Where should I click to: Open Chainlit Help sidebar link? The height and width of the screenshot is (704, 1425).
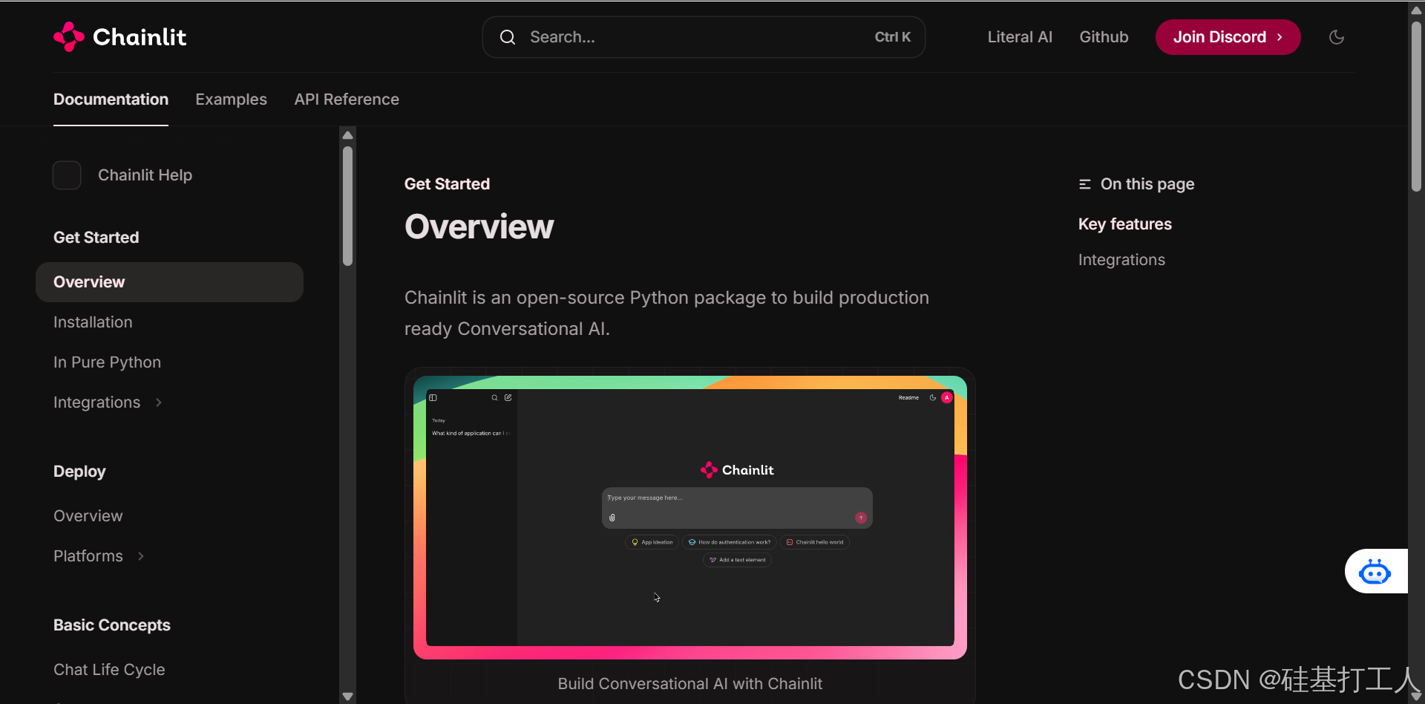(x=145, y=175)
